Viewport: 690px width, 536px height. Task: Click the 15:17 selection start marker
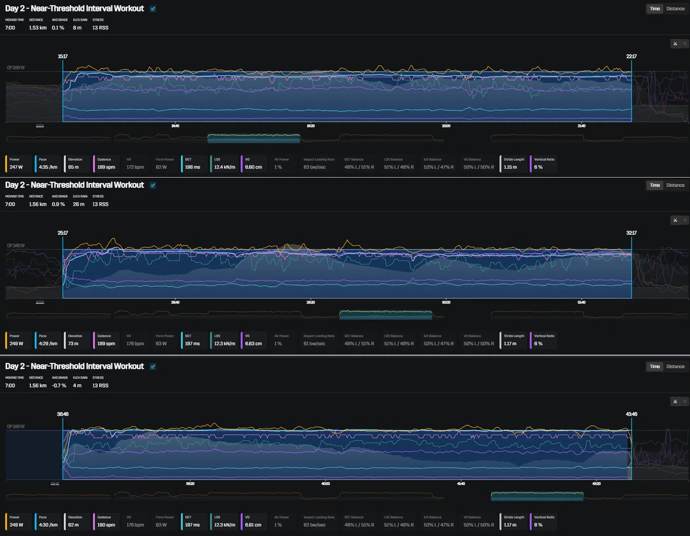point(62,56)
